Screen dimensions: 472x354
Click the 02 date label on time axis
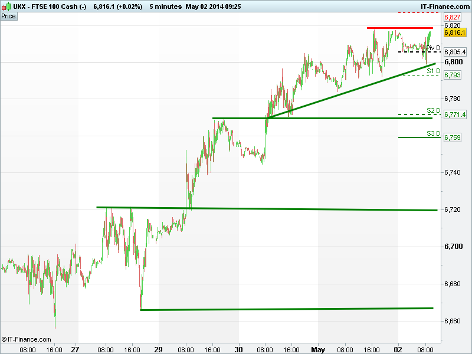[x=398, y=349]
